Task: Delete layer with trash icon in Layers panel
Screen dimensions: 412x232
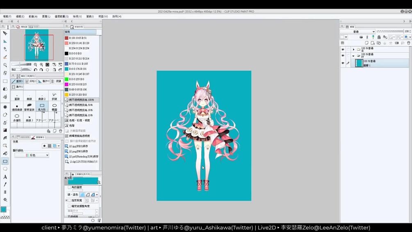Action: tap(409, 43)
